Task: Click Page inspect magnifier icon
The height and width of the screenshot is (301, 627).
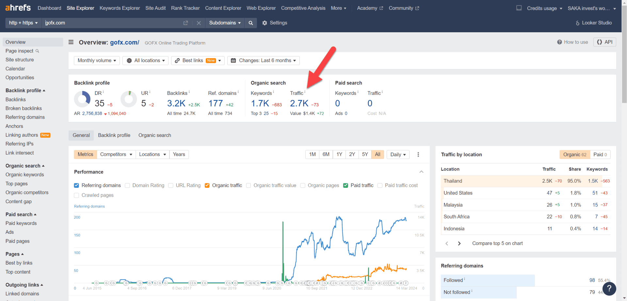Action: 37,51
